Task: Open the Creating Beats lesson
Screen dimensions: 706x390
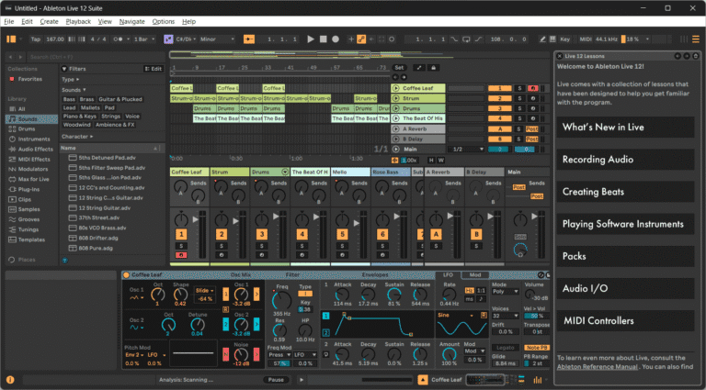Action: pyautogui.click(x=625, y=192)
